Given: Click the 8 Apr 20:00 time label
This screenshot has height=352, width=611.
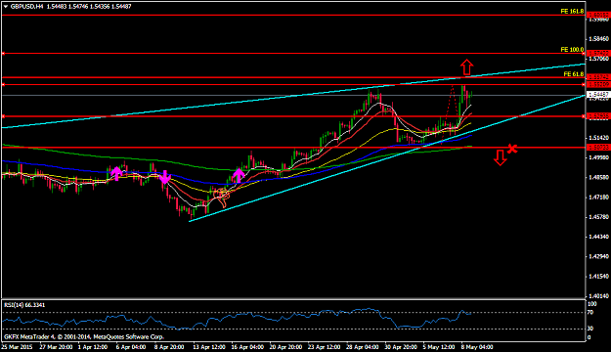Looking at the screenshot, I should click(169, 347).
